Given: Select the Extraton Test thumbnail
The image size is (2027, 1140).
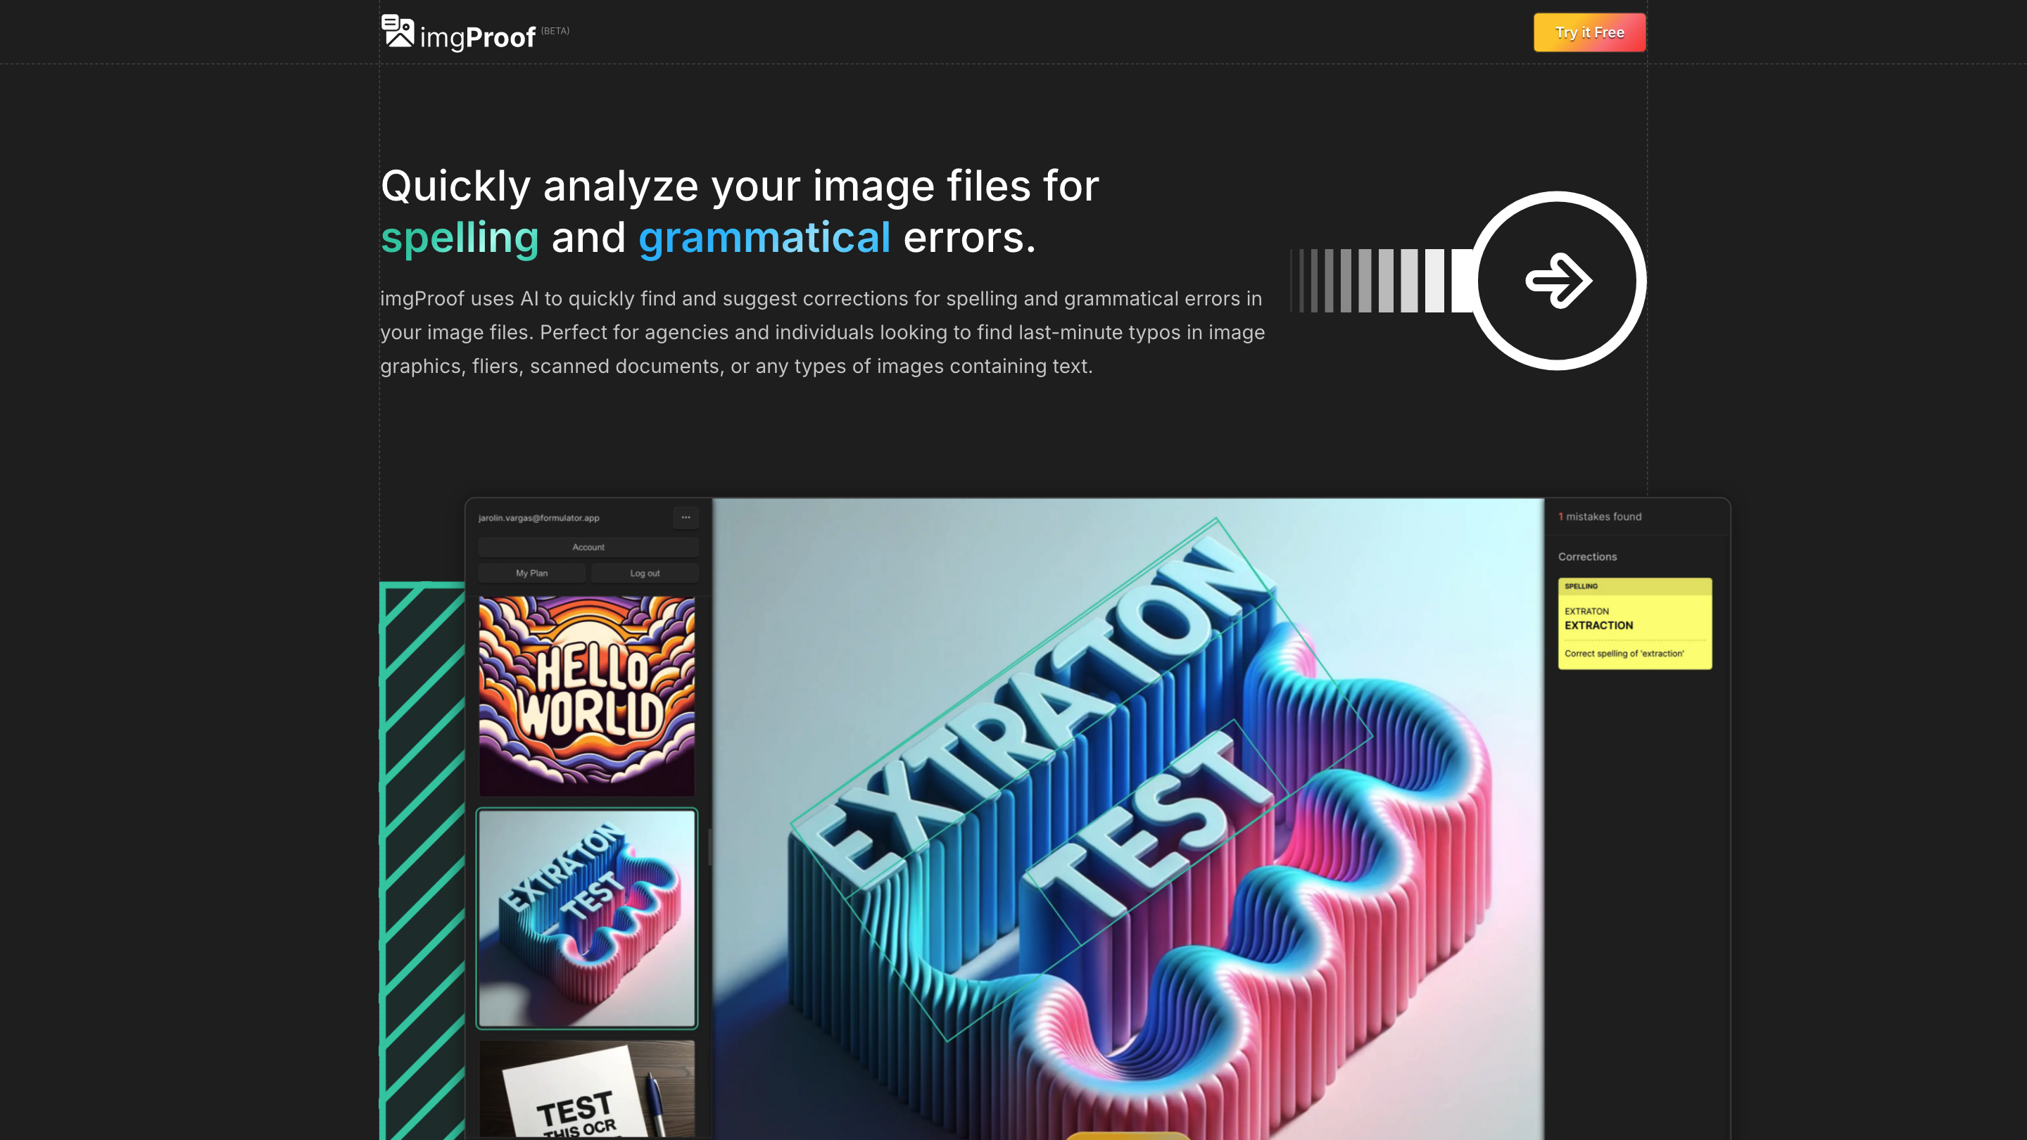Looking at the screenshot, I should coord(587,918).
